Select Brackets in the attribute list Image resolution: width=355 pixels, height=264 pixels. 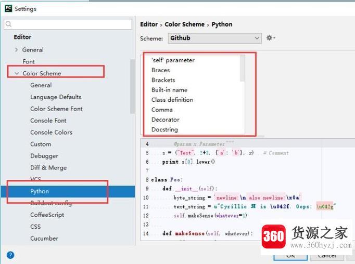(163, 80)
